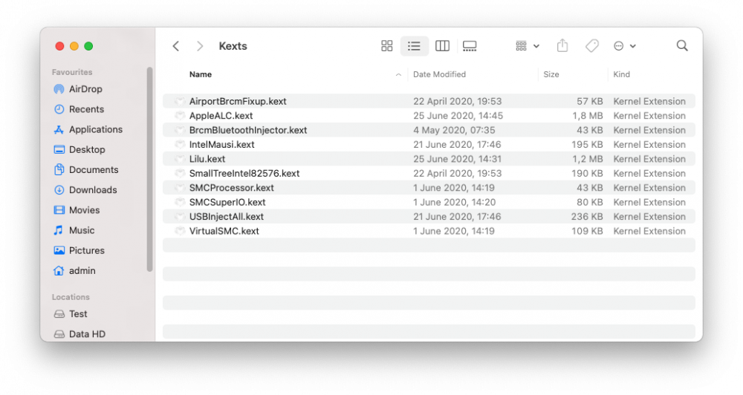Select Lilu.kext file

[x=429, y=159]
